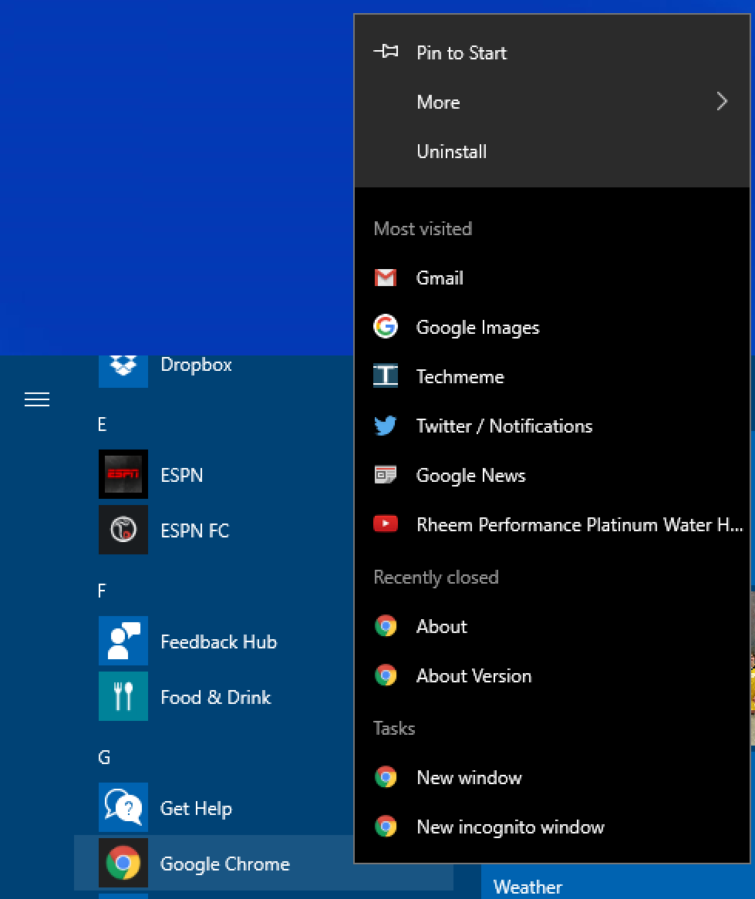Choose Uninstall from the context menu
This screenshot has width=755, height=899.
point(551,151)
